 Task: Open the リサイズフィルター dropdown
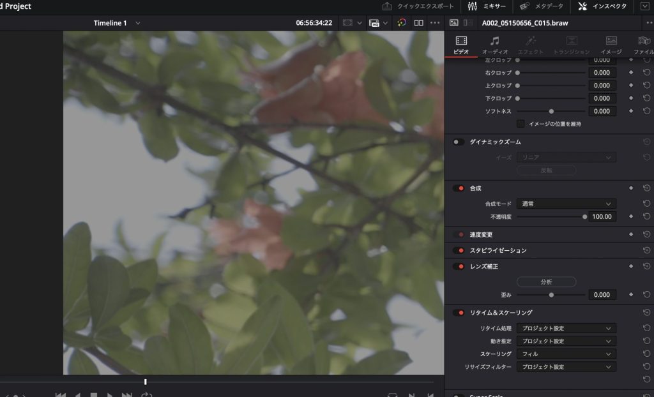566,367
